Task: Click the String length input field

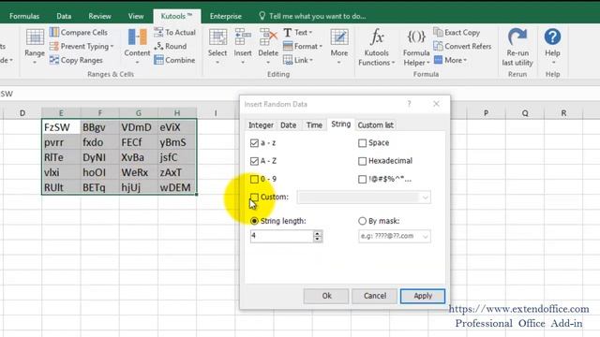Action: [281, 236]
